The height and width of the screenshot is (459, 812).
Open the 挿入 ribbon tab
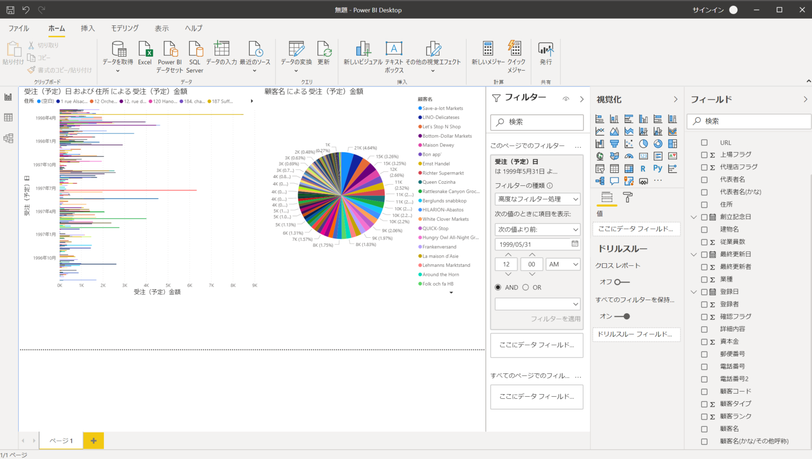pyautogui.click(x=88, y=28)
